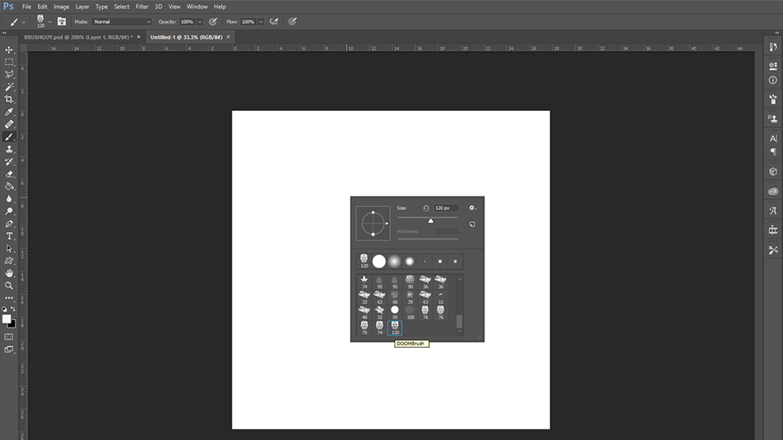Screen dimensions: 783x440
Task: Choose the round brush preset sized 55
Action: (395, 311)
